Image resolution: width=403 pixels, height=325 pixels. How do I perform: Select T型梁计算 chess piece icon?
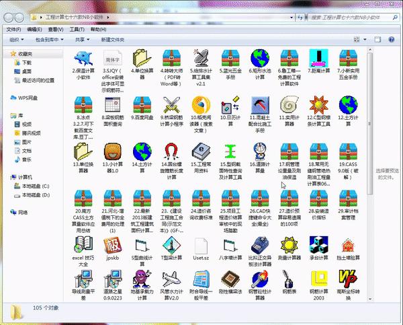171,245
